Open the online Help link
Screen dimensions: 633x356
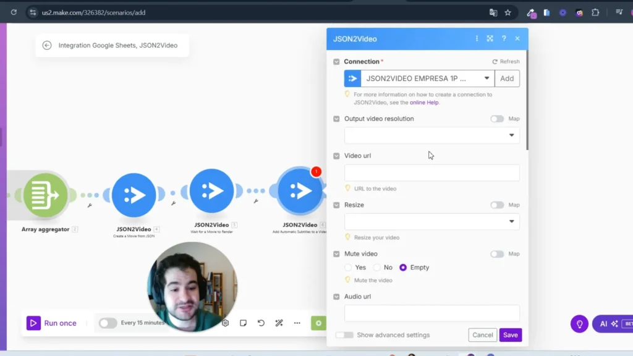point(424,103)
